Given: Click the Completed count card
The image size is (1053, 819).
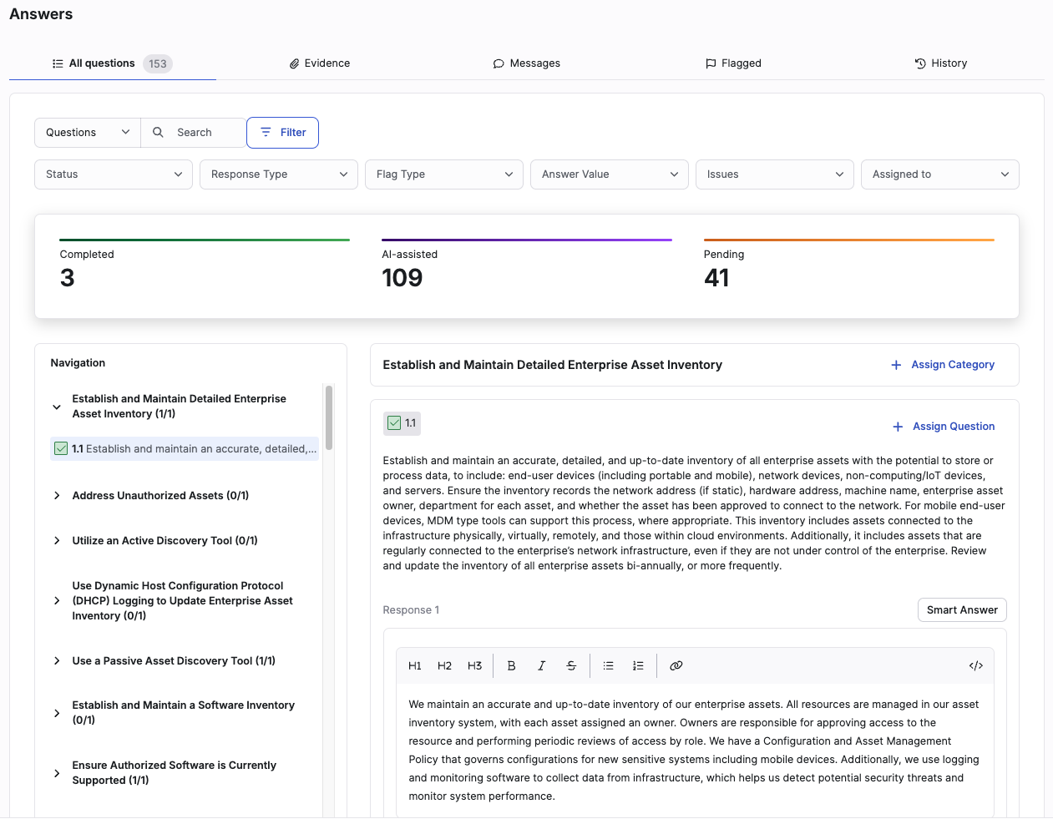Looking at the screenshot, I should pos(205,265).
